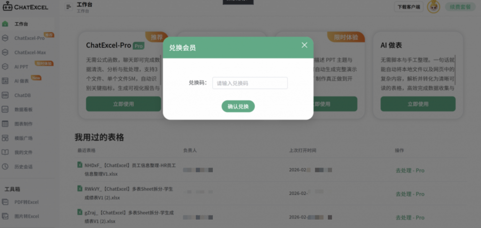Select ChatExcel-Max menu entry
The image size is (481, 228).
point(30,52)
